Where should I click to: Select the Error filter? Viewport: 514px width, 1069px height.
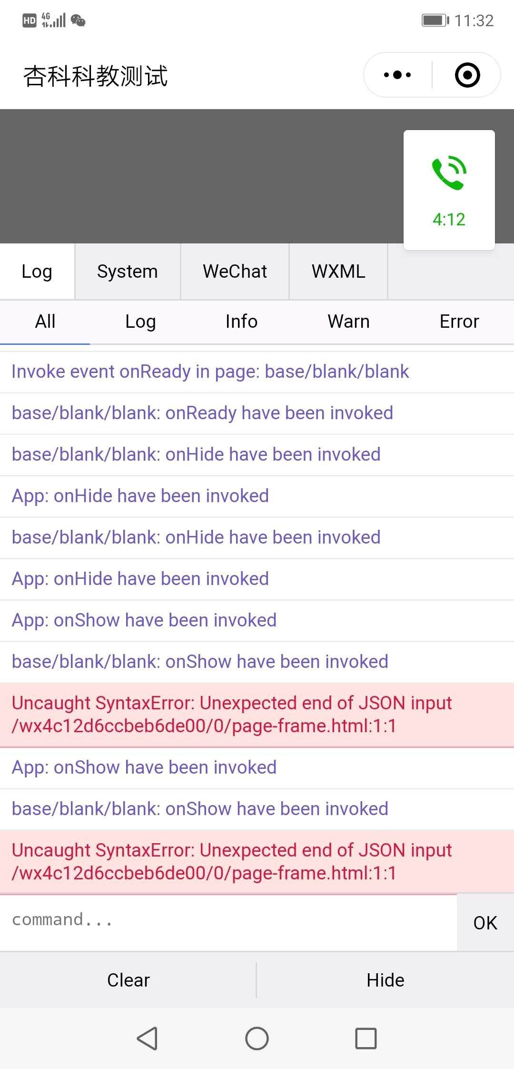459,322
